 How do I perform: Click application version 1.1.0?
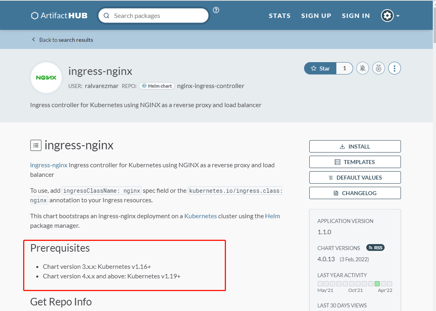point(324,232)
